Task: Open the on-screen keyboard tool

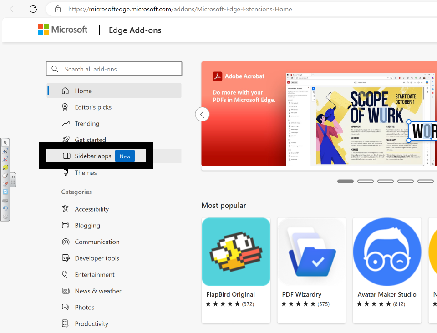Action: point(5,201)
